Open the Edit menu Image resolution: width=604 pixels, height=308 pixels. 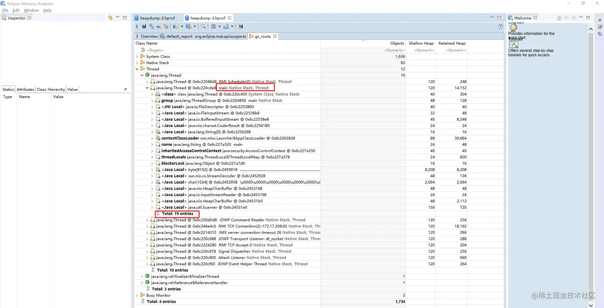coord(16,10)
